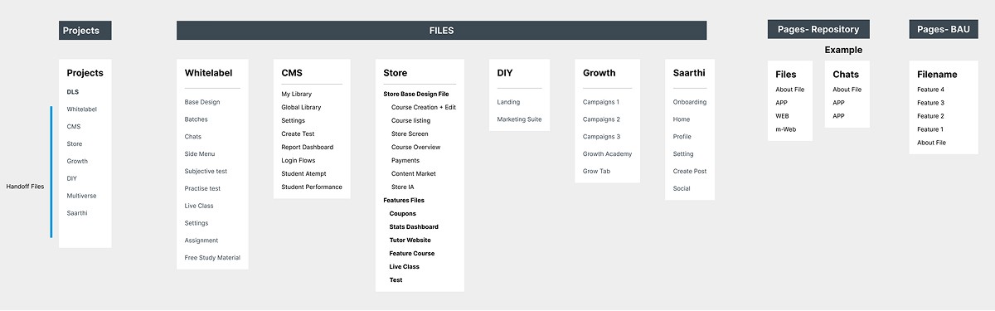
Task: Select m-Web in the Files card
Action: coord(785,129)
